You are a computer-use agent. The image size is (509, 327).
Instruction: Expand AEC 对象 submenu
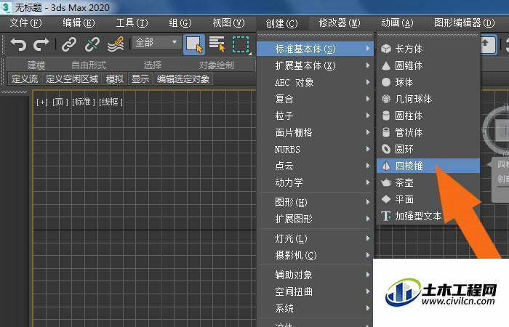pyautogui.click(x=315, y=82)
